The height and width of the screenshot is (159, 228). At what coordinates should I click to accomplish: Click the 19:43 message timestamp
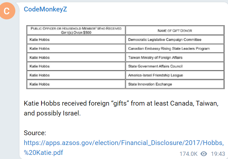218,154
